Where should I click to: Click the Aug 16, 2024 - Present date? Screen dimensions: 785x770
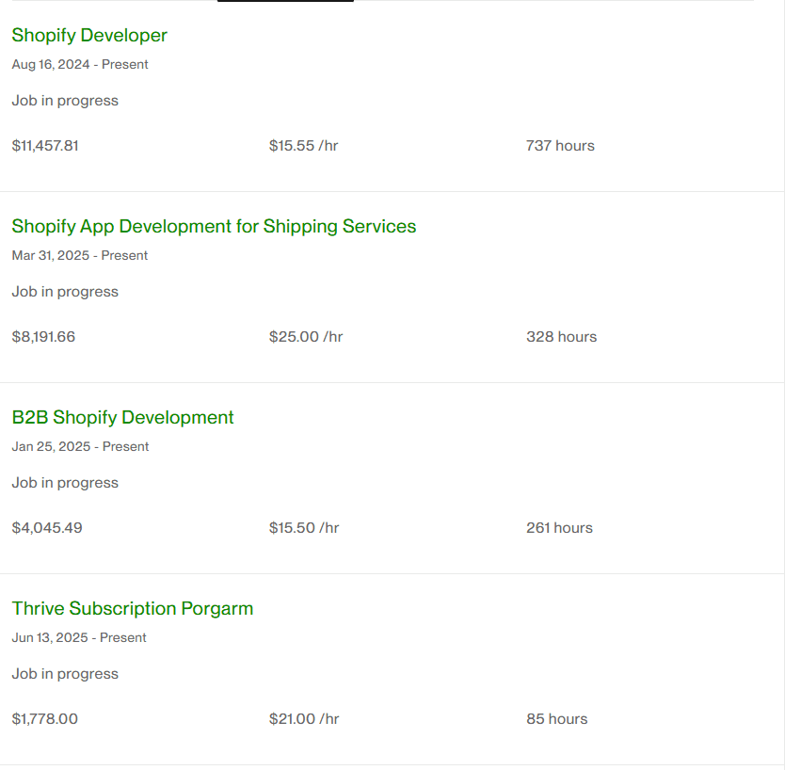pyautogui.click(x=80, y=65)
